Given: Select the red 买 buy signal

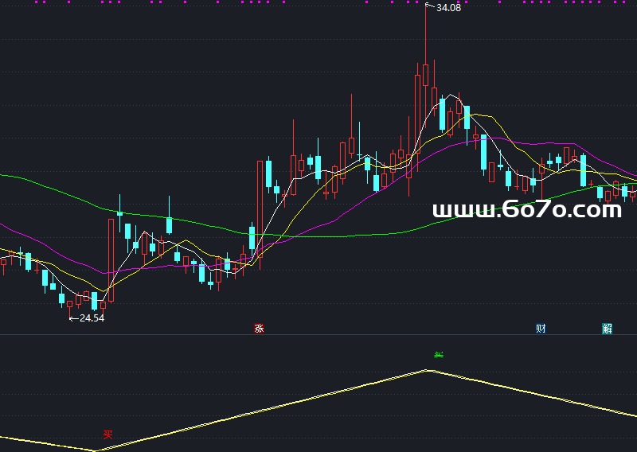Looking at the screenshot, I should pos(107,435).
